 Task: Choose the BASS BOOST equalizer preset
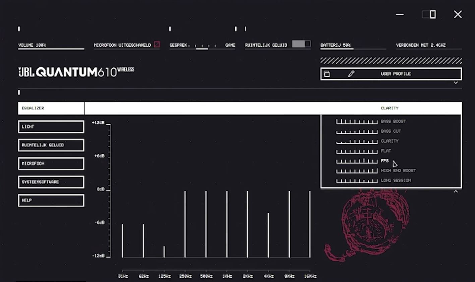[x=393, y=121]
